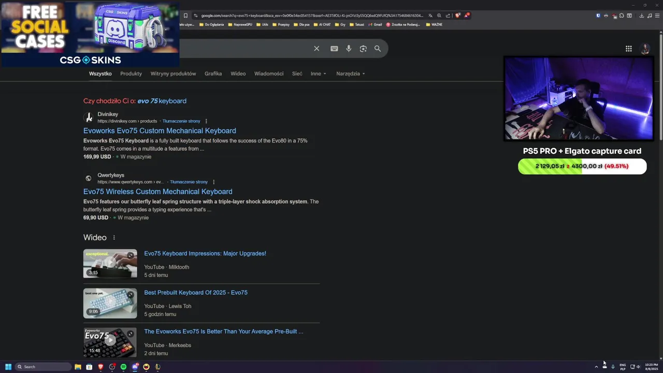Click the ENG PLP language indicator
This screenshot has width=663, height=373.
coord(623,367)
